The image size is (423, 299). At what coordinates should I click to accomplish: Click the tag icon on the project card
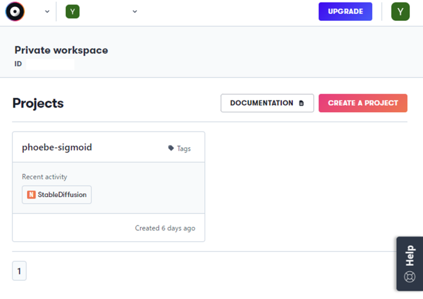(x=171, y=148)
